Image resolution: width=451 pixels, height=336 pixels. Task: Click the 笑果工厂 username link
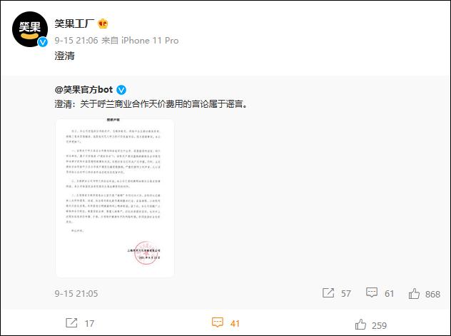click(x=74, y=24)
